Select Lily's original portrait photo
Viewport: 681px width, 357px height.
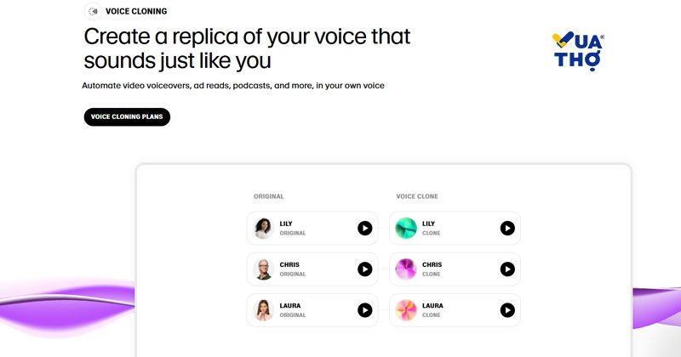tap(264, 228)
